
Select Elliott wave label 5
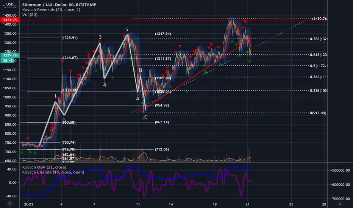coord(127,29)
